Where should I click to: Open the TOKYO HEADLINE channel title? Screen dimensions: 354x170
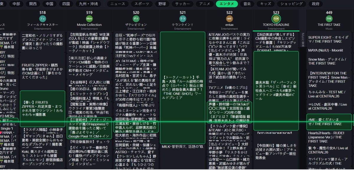coord(276,25)
